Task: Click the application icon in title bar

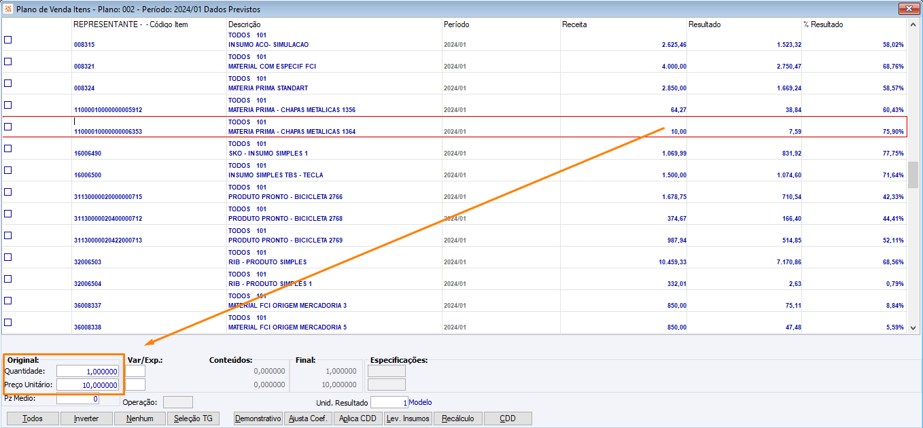Action: (x=8, y=10)
